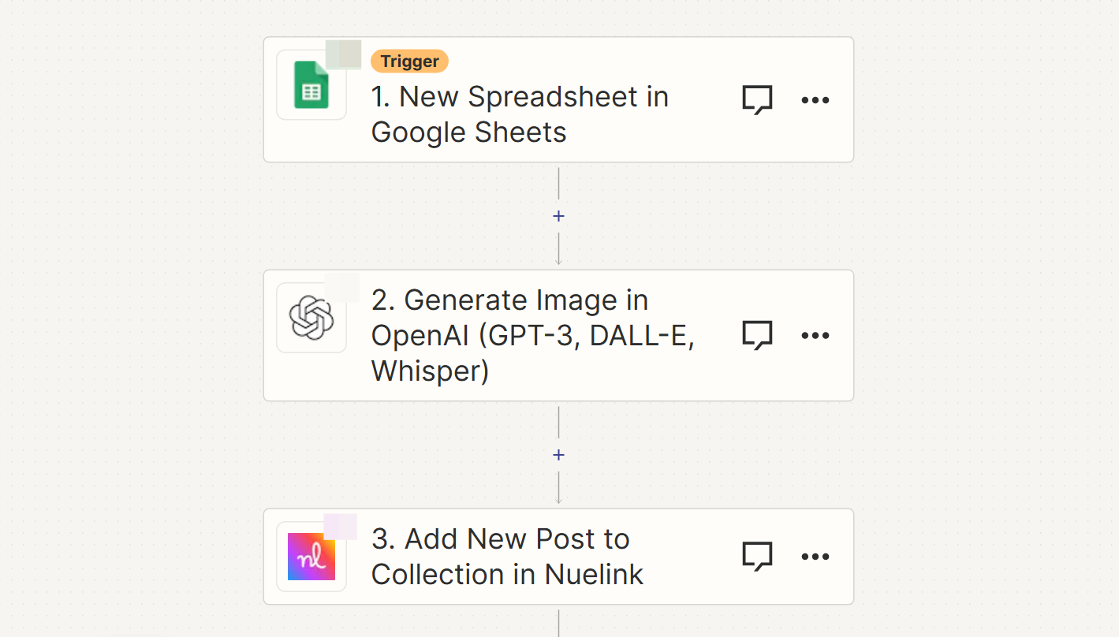Image resolution: width=1119 pixels, height=637 pixels.
Task: Open comments on the OpenAI step
Action: 757,335
